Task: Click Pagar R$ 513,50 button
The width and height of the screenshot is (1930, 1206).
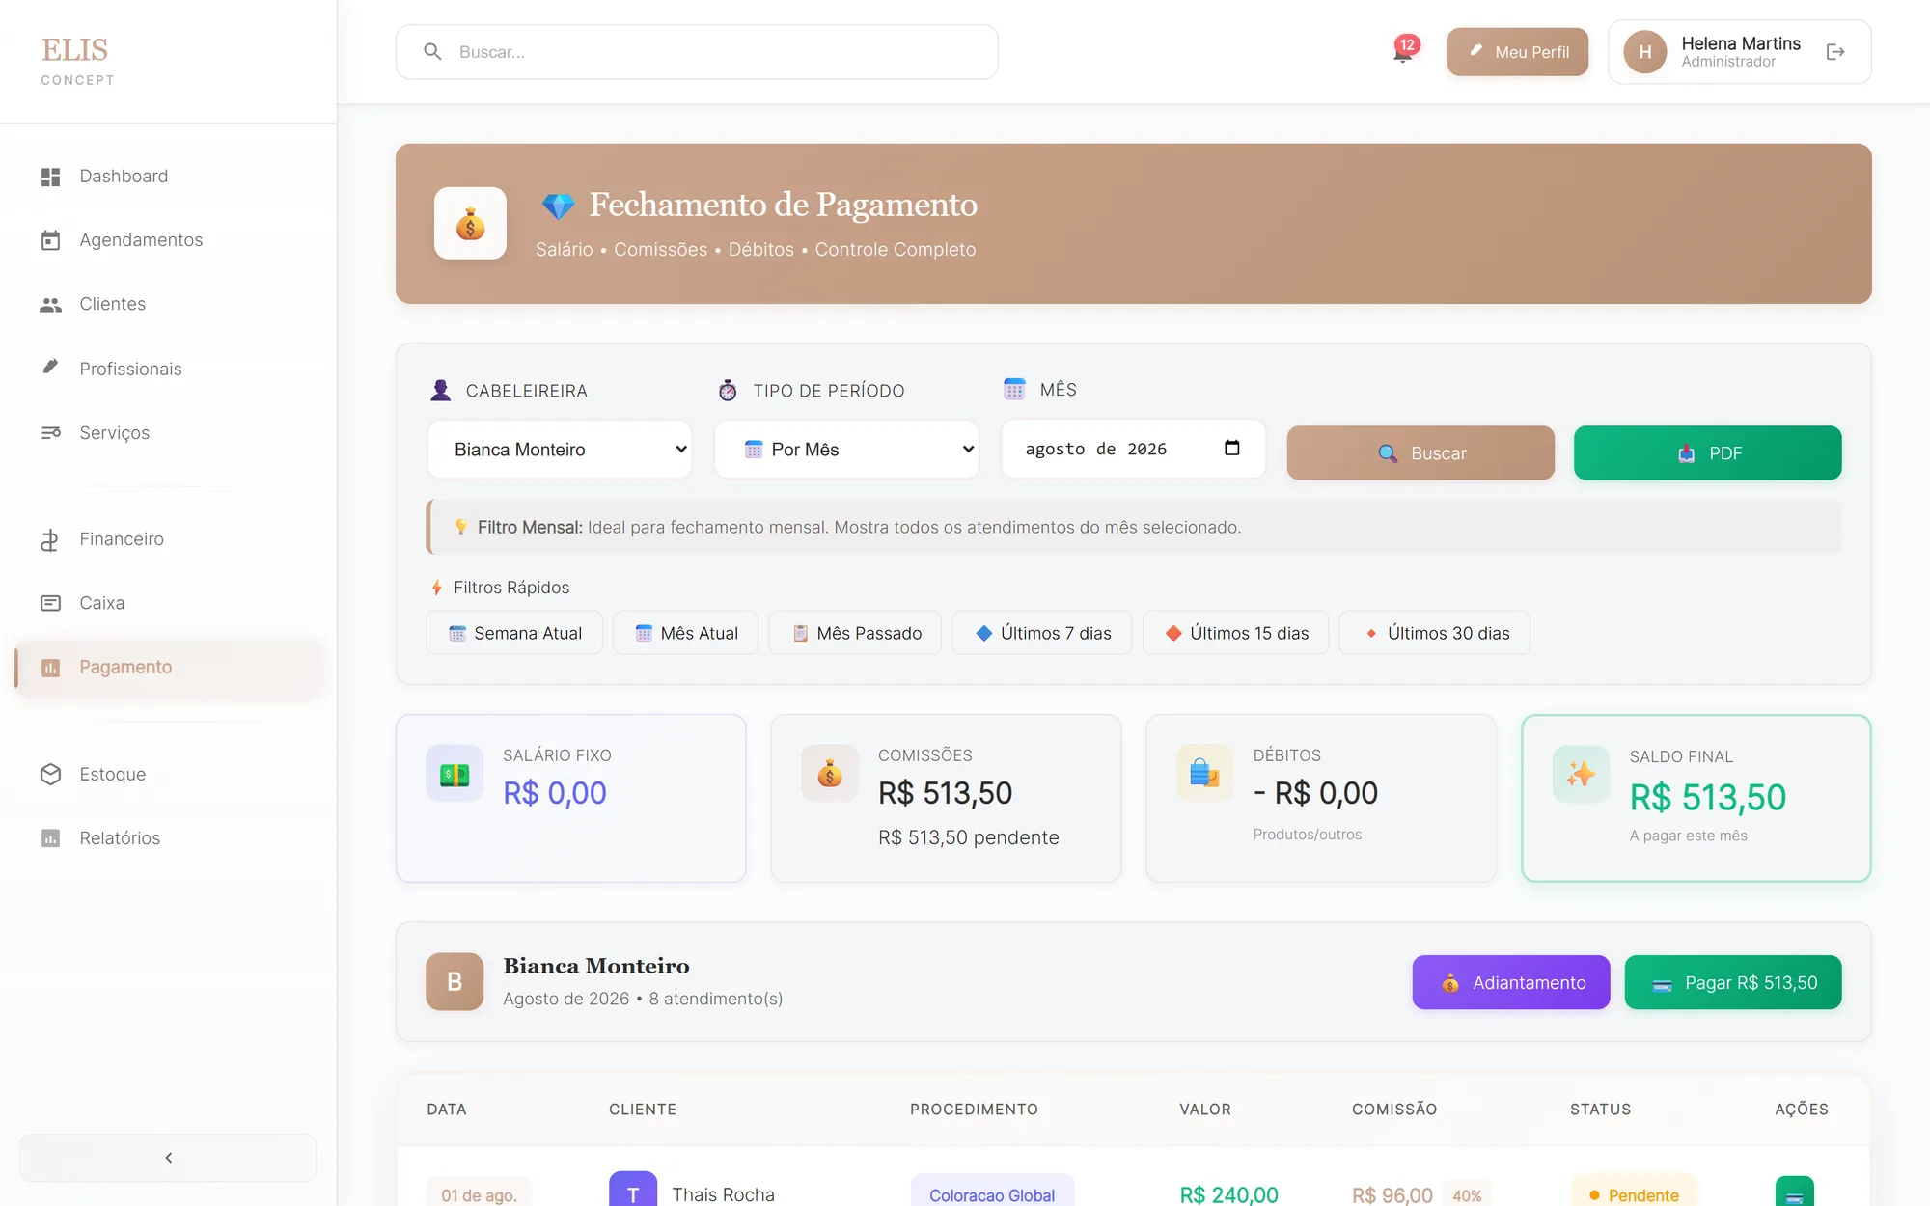Action: [x=1733, y=982]
